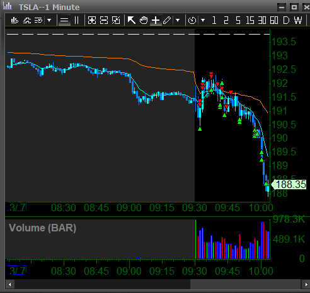Switch to the 2 minute timeframe
This screenshot has height=293, width=310.
226,20
